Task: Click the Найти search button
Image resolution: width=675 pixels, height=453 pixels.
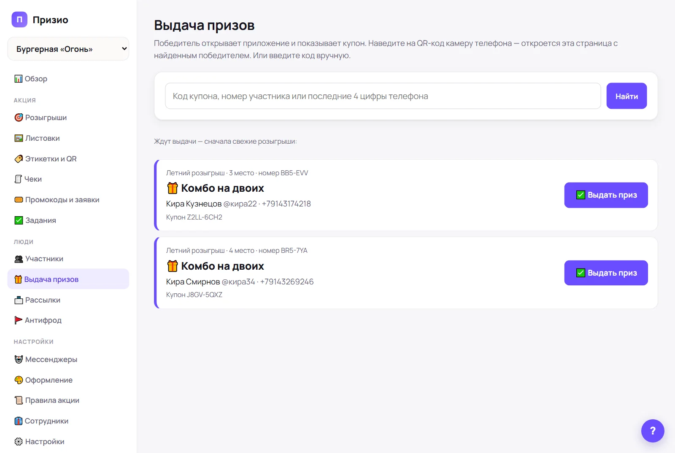Action: (x=626, y=96)
